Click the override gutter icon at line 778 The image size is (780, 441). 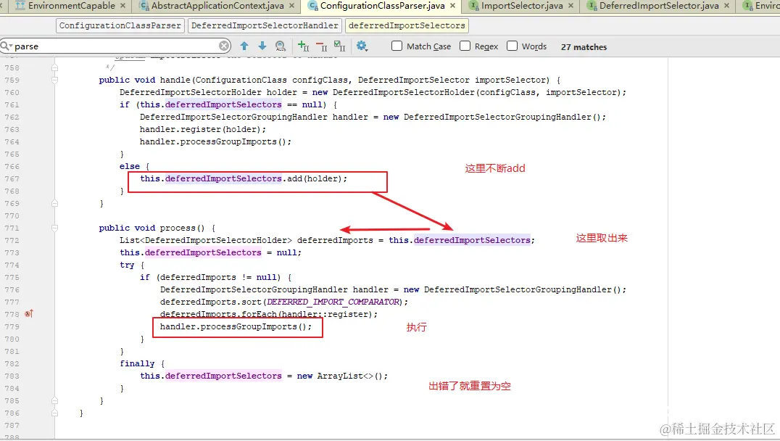pyautogui.click(x=29, y=313)
